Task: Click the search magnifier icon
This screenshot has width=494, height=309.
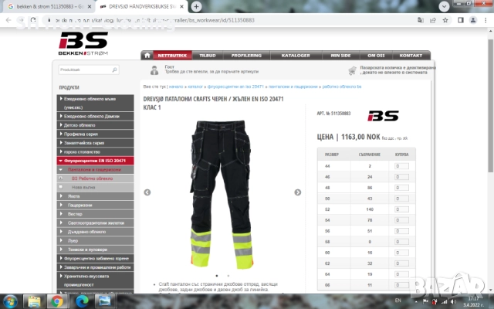Action: click(115, 70)
